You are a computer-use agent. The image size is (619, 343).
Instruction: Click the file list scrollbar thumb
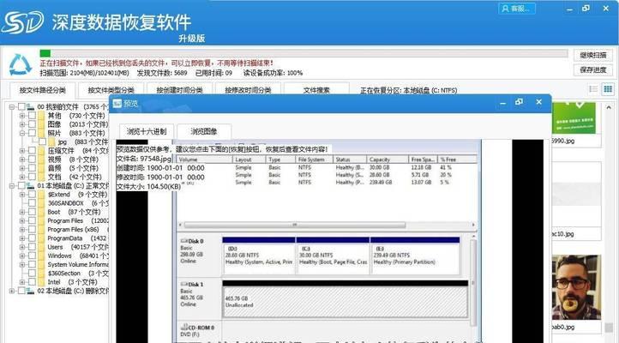pyautogui.click(x=609, y=328)
